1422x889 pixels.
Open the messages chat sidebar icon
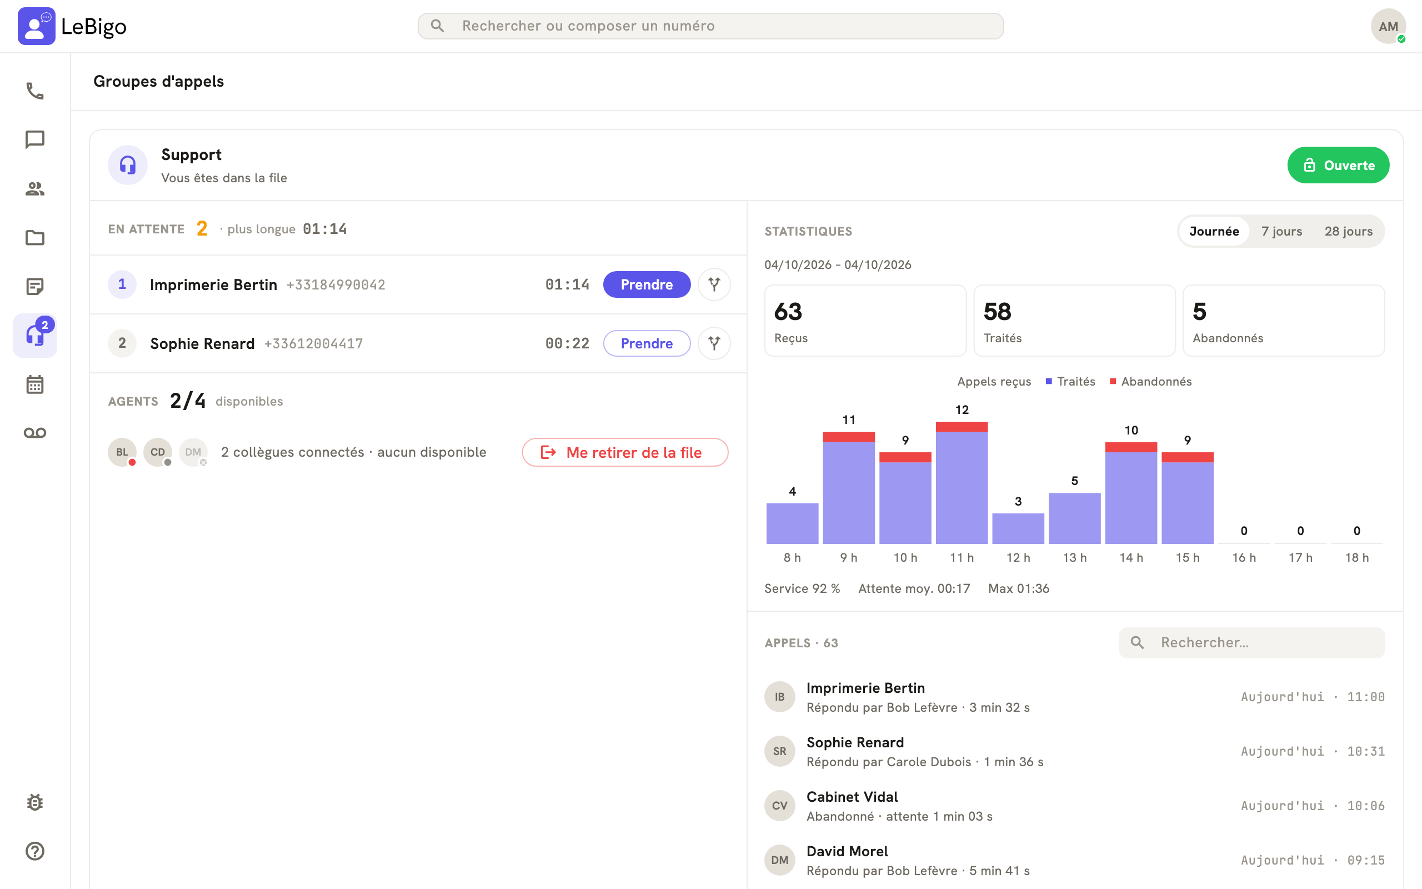[34, 140]
